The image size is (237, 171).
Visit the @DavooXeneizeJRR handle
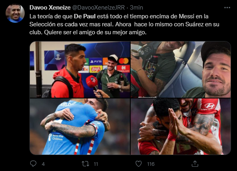[x=98, y=8]
